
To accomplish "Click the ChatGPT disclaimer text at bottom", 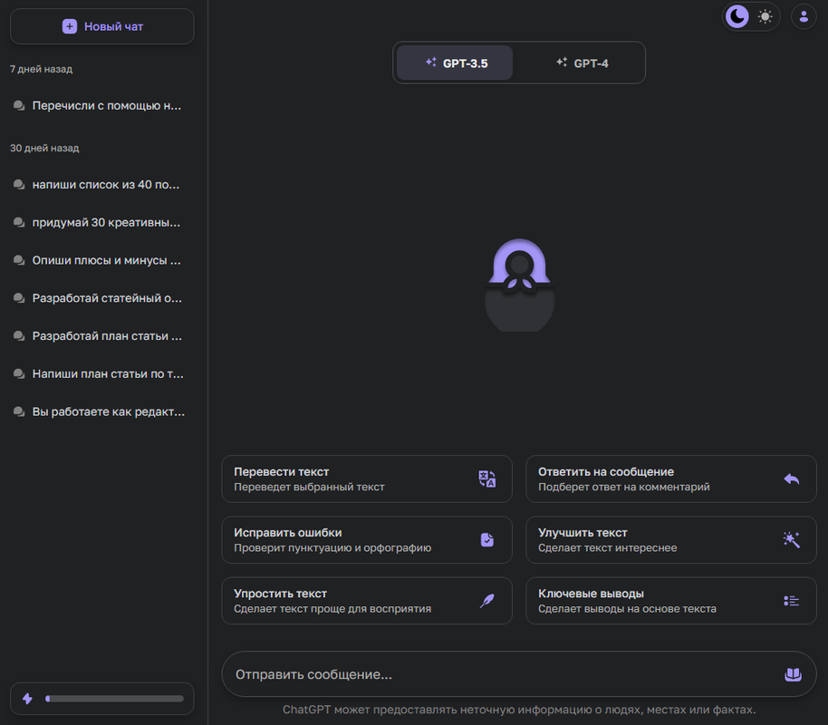I will (519, 710).
